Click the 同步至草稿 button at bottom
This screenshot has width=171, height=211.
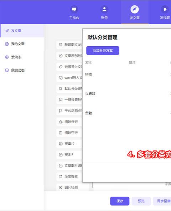click(162, 201)
